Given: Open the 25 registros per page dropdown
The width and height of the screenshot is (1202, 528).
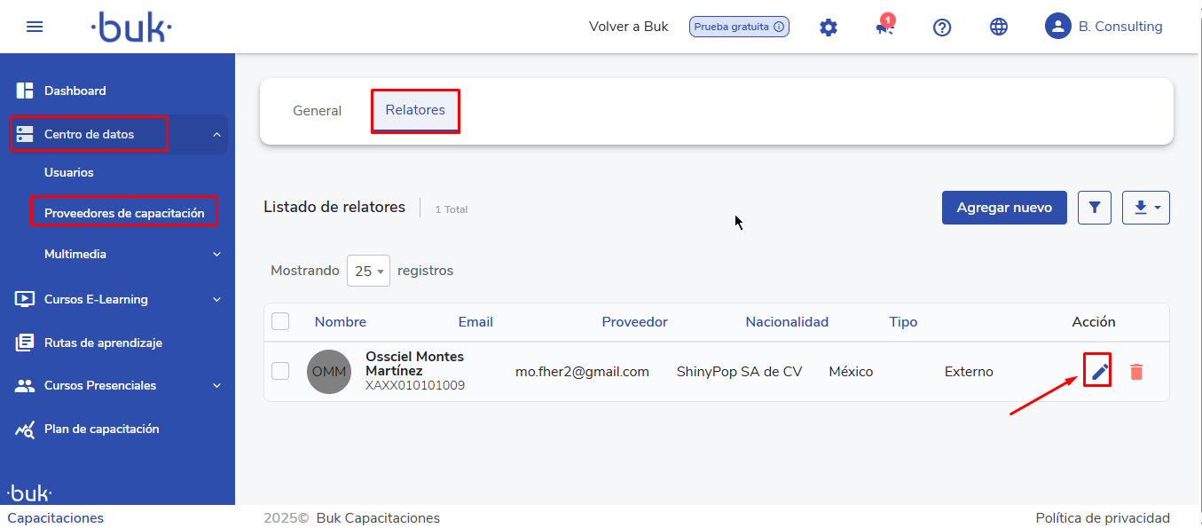Looking at the screenshot, I should [368, 271].
